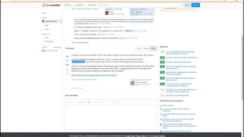Open related question about plugins without FTP access
This screenshot has width=244, height=137.
[180, 53]
